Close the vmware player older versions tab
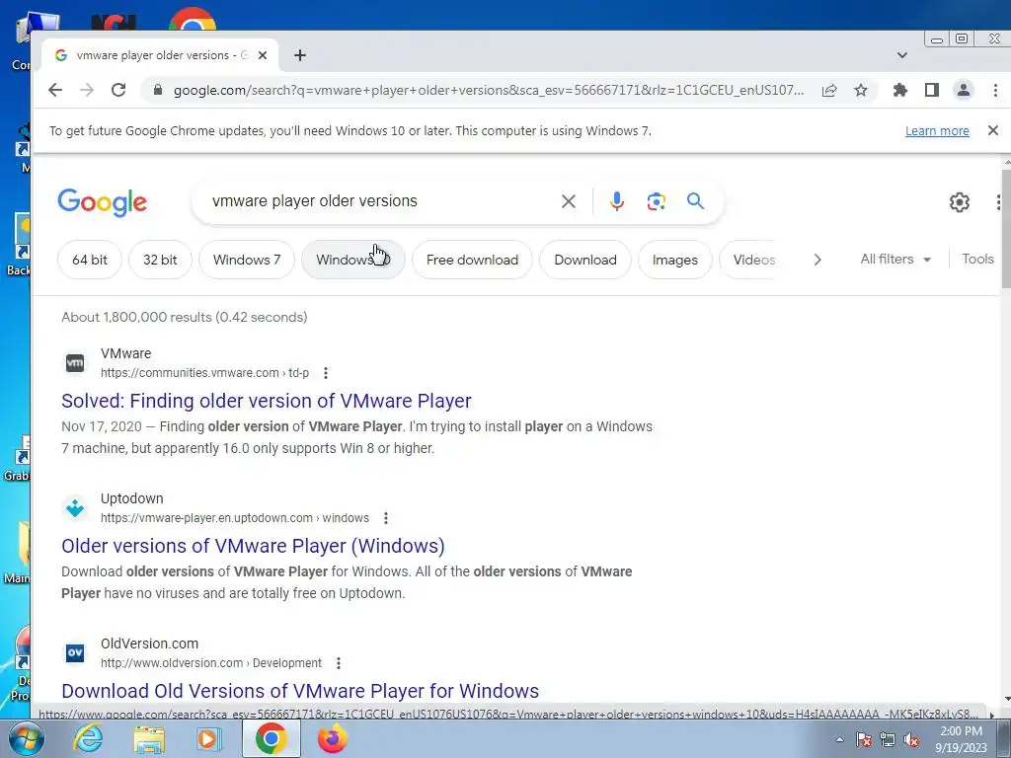1011x758 pixels. coord(263,55)
